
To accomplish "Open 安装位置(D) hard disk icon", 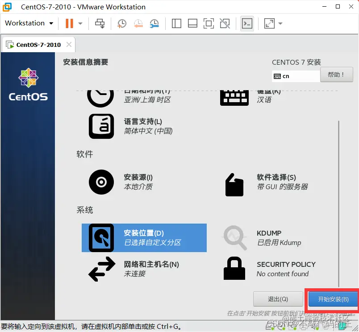I will (x=101, y=238).
